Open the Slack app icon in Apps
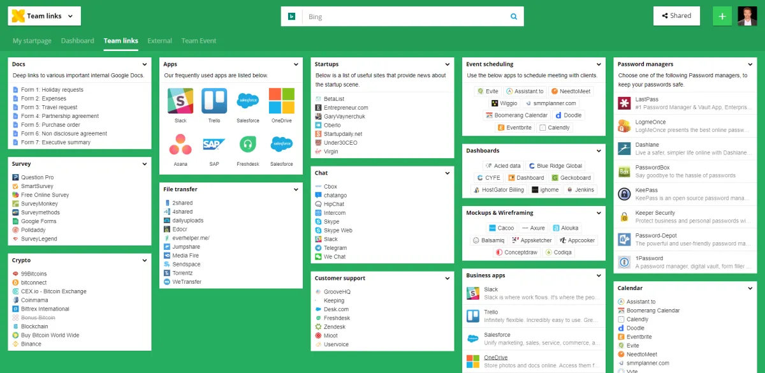This screenshot has width=765, height=373. coord(180,101)
